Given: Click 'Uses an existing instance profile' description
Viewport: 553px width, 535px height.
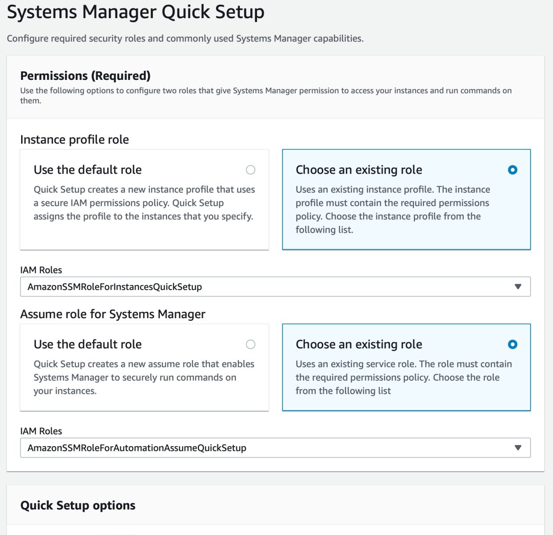Looking at the screenshot, I should 393,209.
